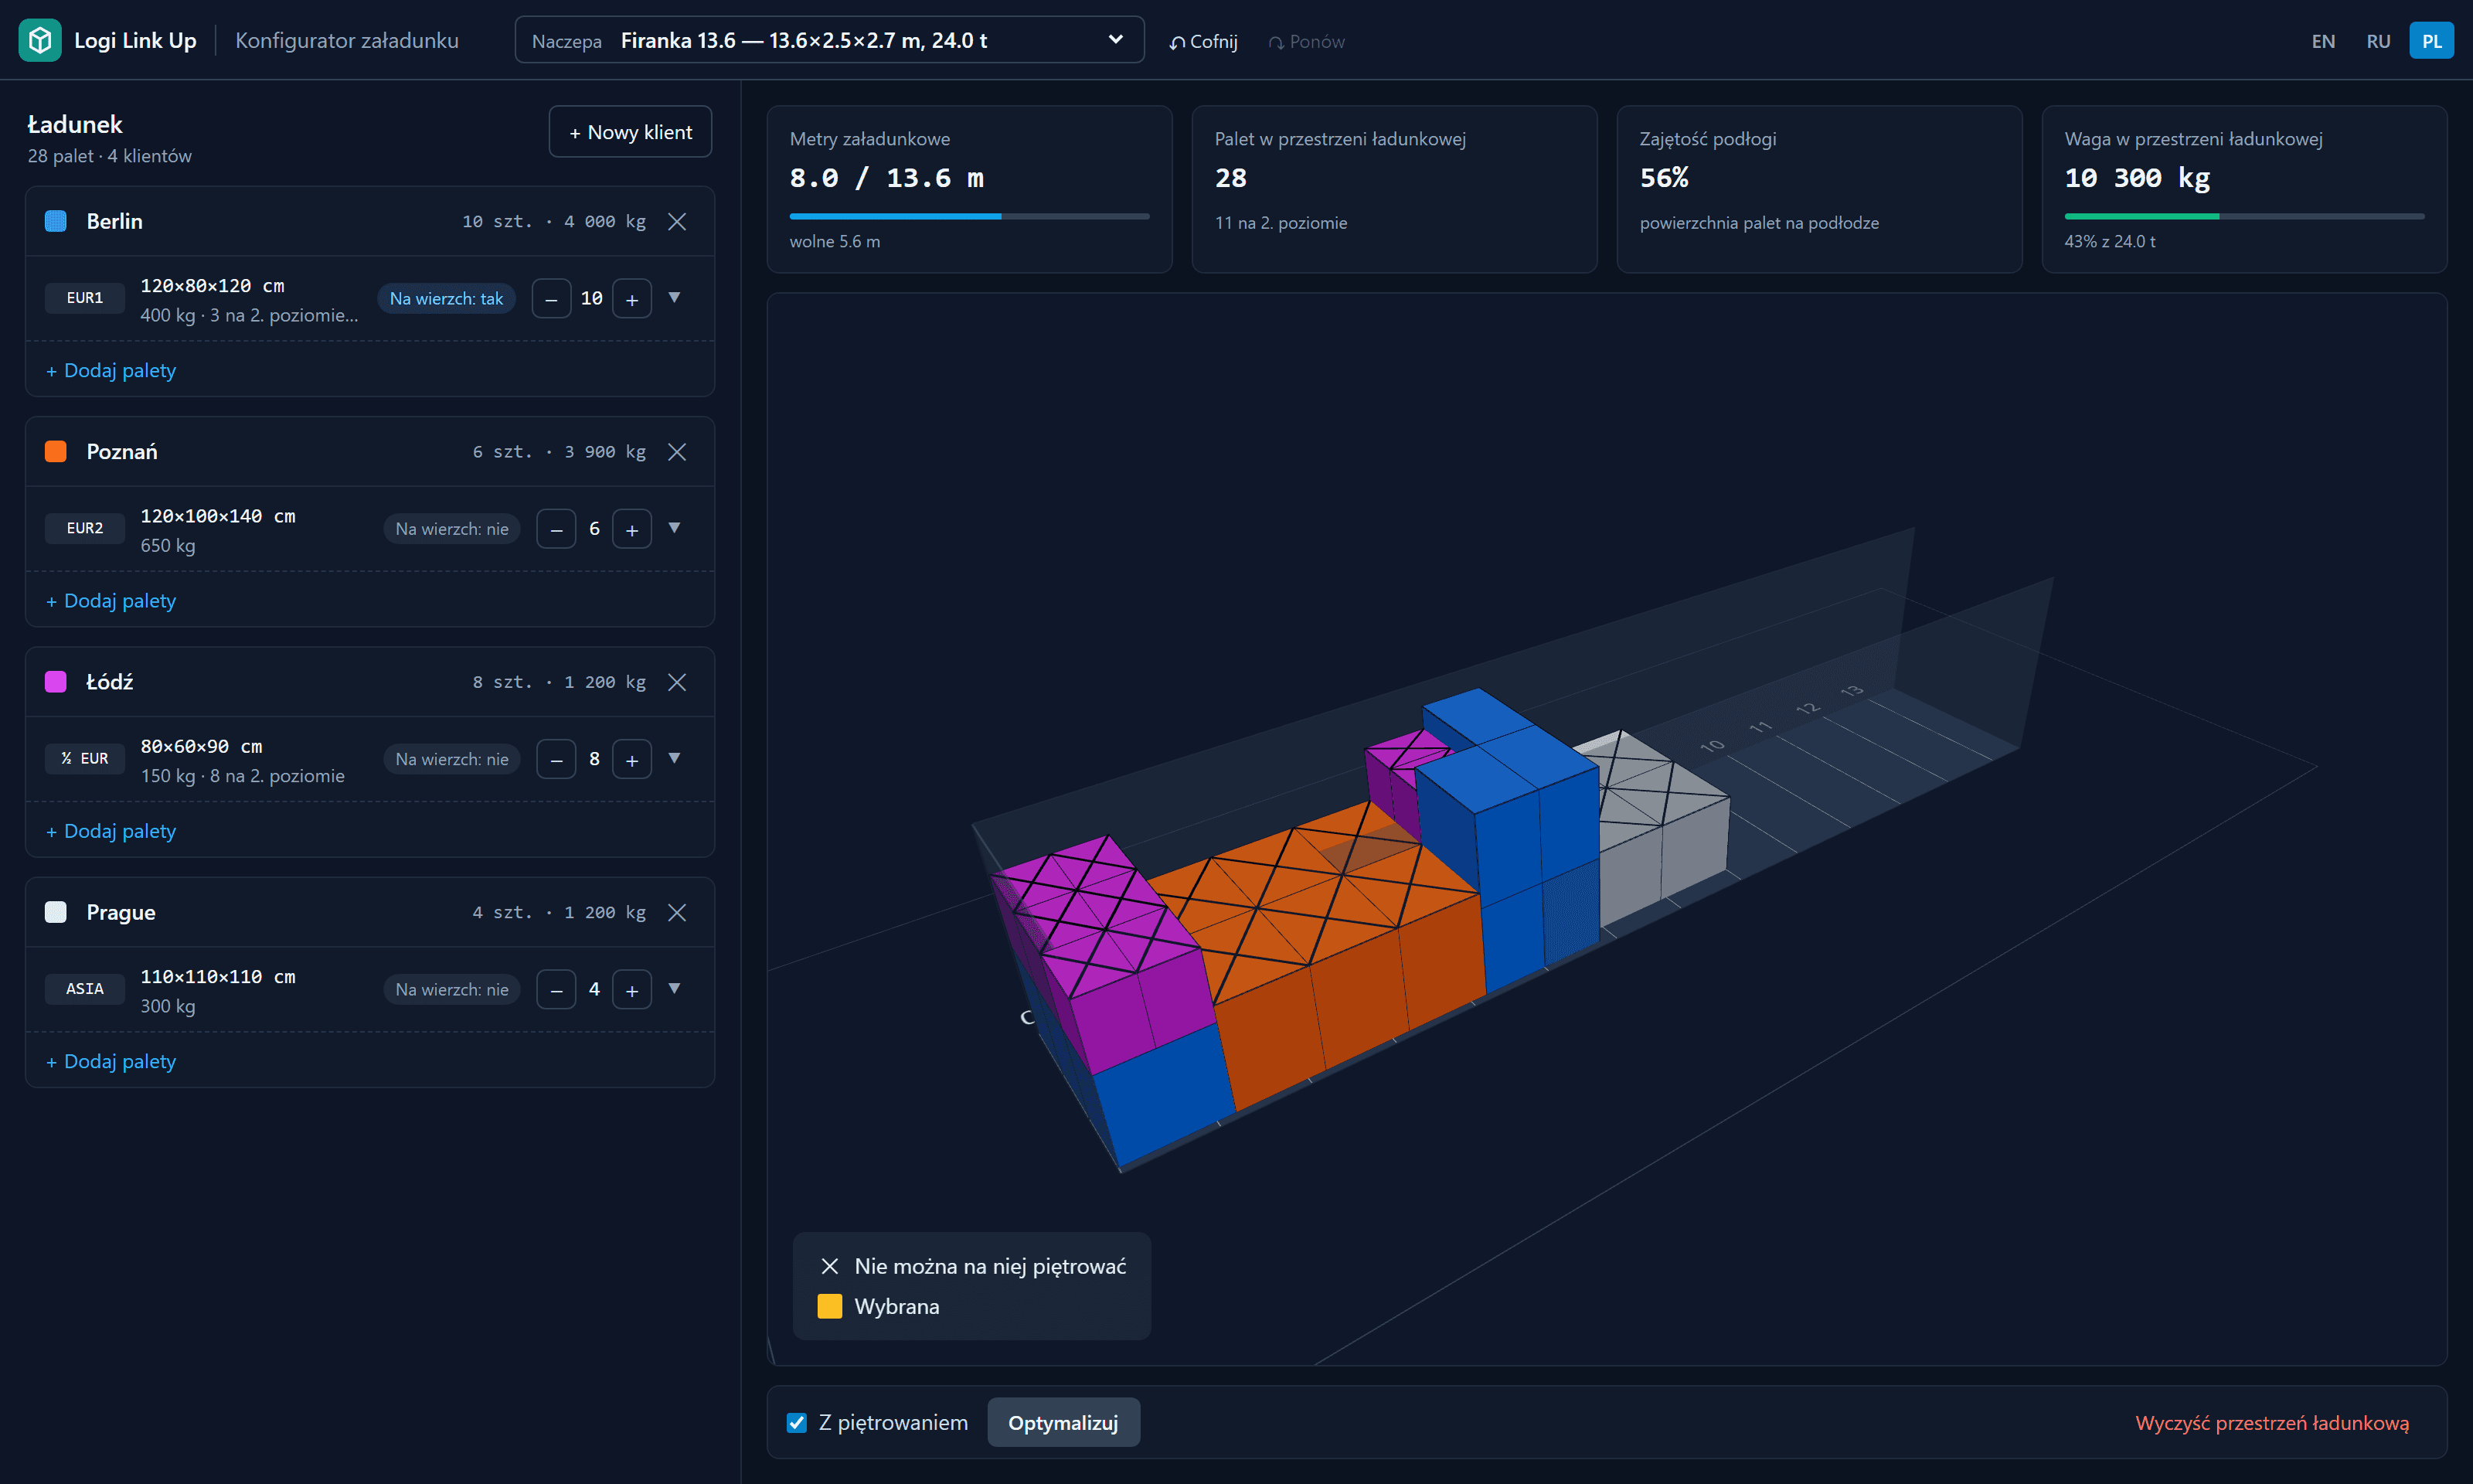Image resolution: width=2473 pixels, height=1484 pixels.
Task: Increase Poznań EUR2 pallet quantity
Action: click(631, 529)
